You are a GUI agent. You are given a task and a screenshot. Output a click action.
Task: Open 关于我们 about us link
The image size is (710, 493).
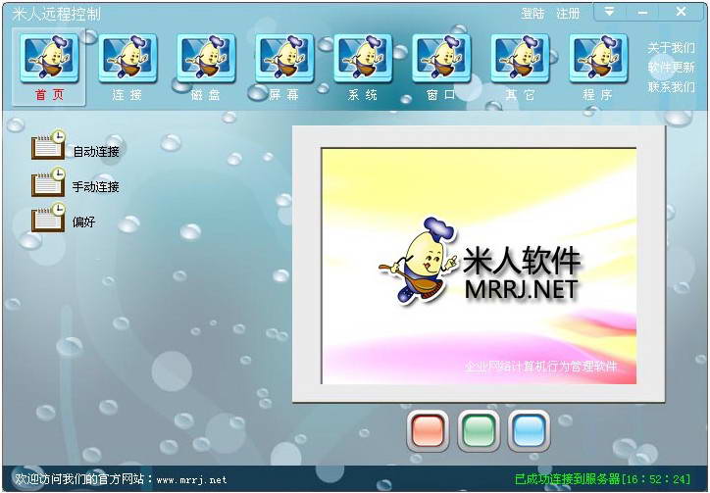[x=671, y=47]
